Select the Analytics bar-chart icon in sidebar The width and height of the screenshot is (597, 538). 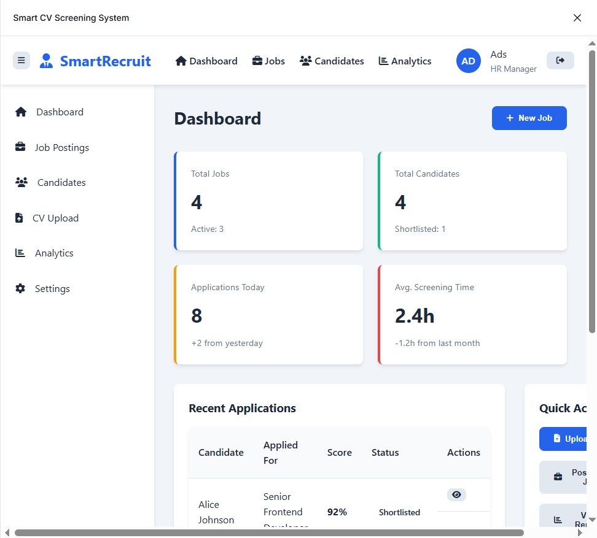[x=21, y=252]
